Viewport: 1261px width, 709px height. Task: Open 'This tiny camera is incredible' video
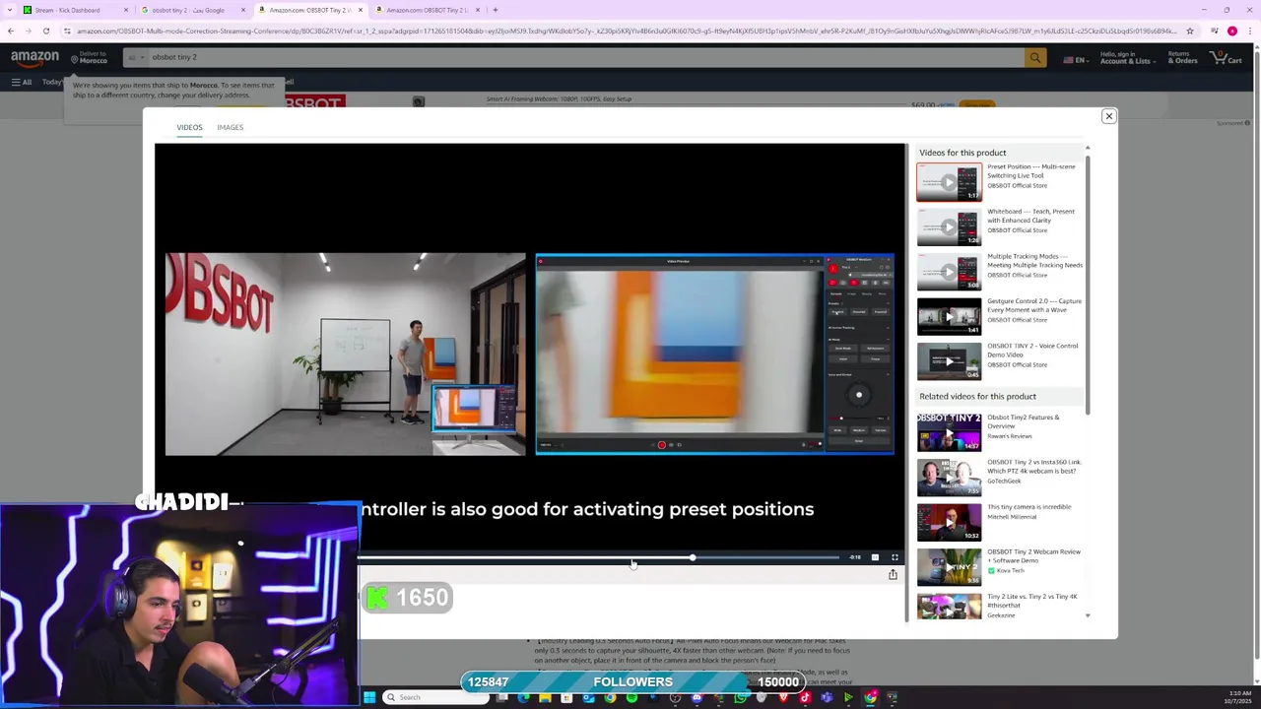(x=949, y=522)
